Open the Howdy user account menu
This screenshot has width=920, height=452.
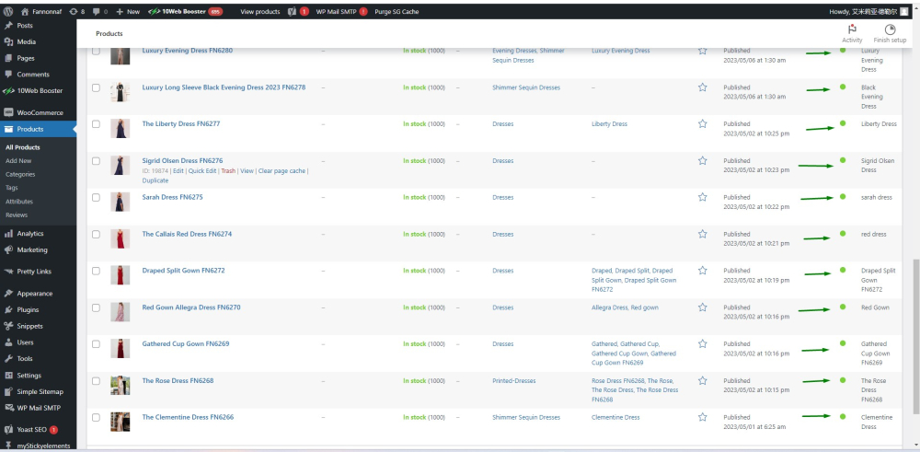(857, 12)
